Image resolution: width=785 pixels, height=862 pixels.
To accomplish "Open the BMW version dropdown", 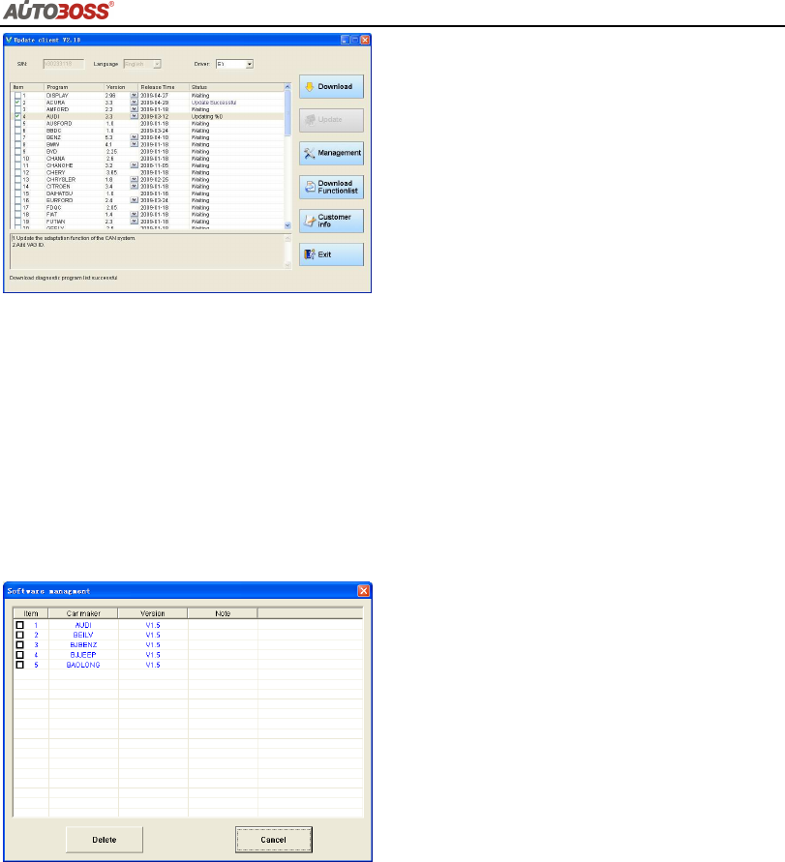I will click(x=134, y=144).
